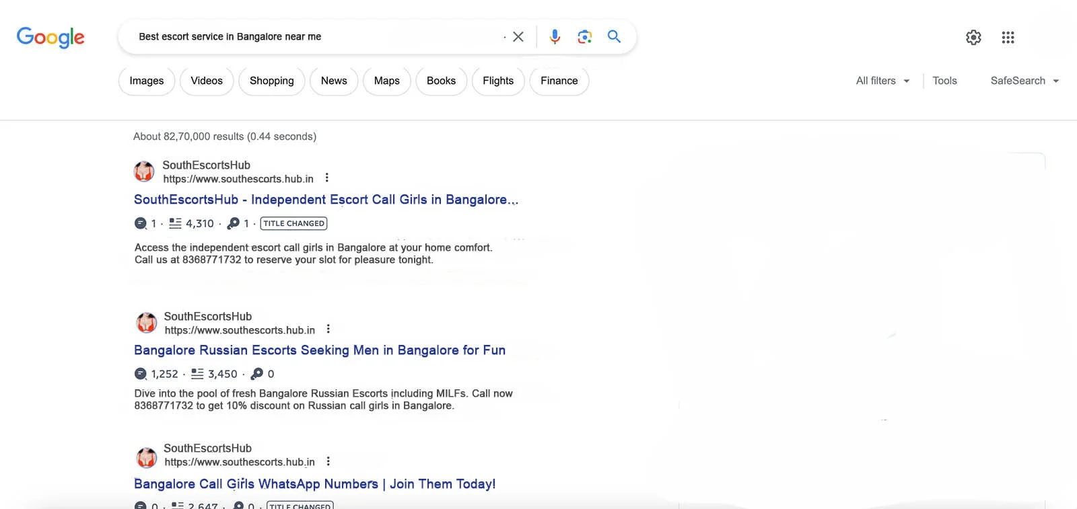Viewport: 1077px width, 509px height.
Task: Switch to Finance results tab
Action: [x=559, y=81]
